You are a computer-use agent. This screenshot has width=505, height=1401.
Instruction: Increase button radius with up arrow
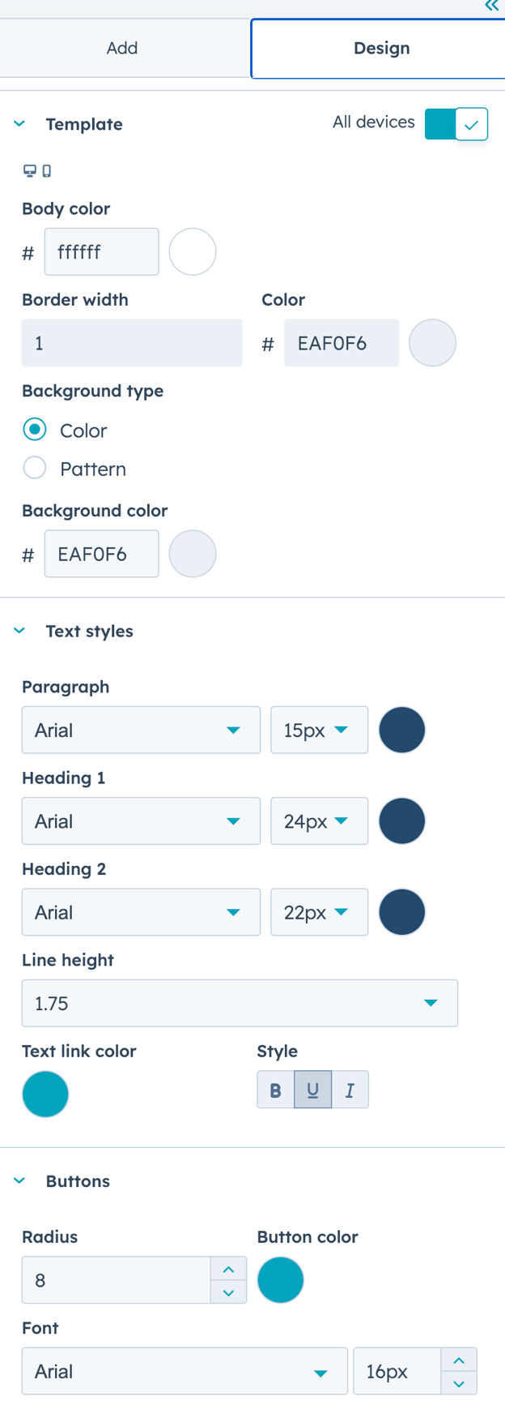[x=228, y=1269]
